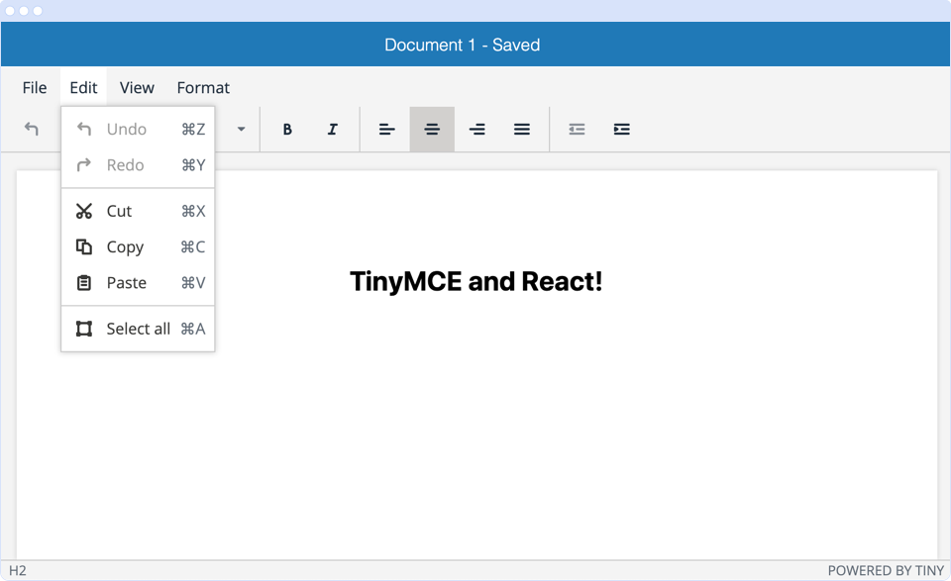Viewport: 951px width, 581px height.
Task: Align text right using toolbar icon
Action: pyautogui.click(x=477, y=129)
